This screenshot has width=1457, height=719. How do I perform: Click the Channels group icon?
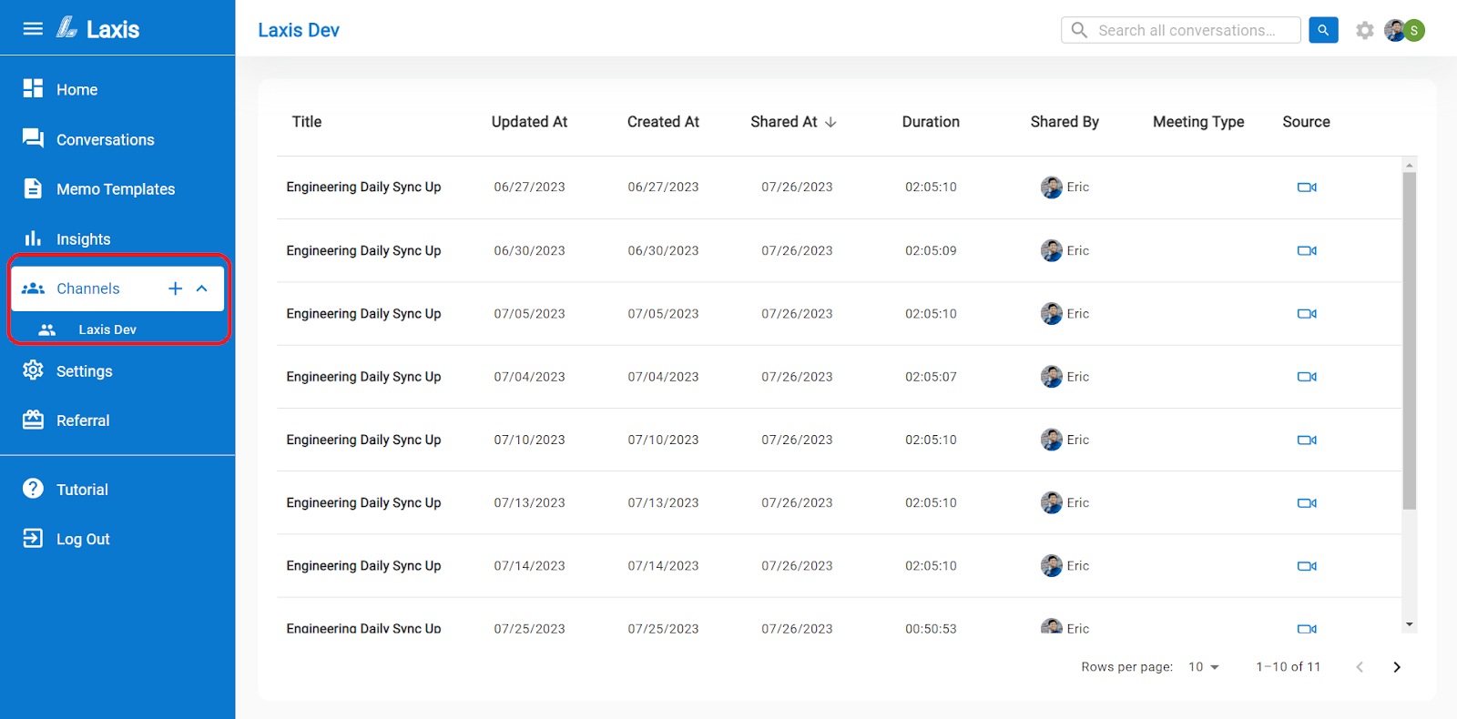point(34,289)
